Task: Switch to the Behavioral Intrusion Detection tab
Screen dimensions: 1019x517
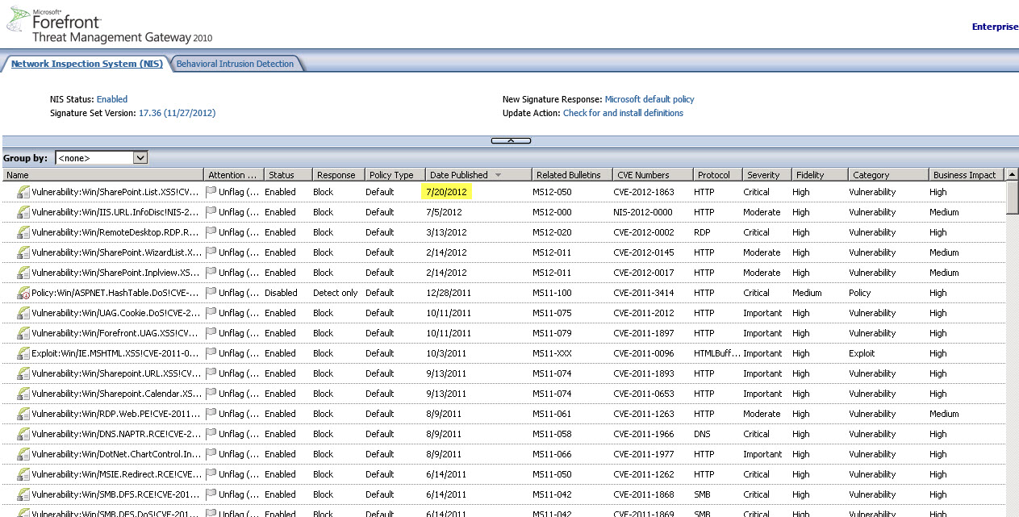Action: click(x=235, y=64)
